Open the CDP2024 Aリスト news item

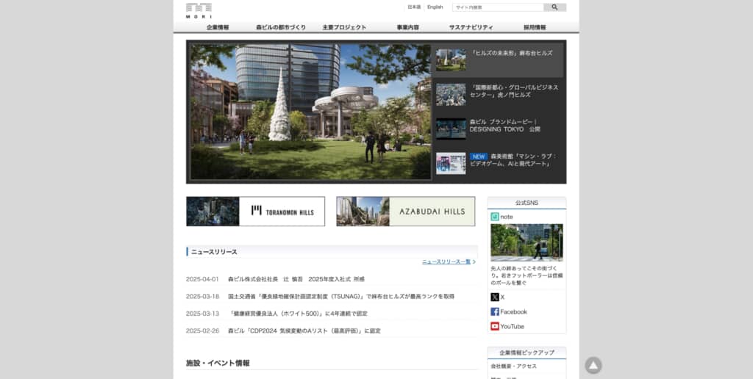304,331
